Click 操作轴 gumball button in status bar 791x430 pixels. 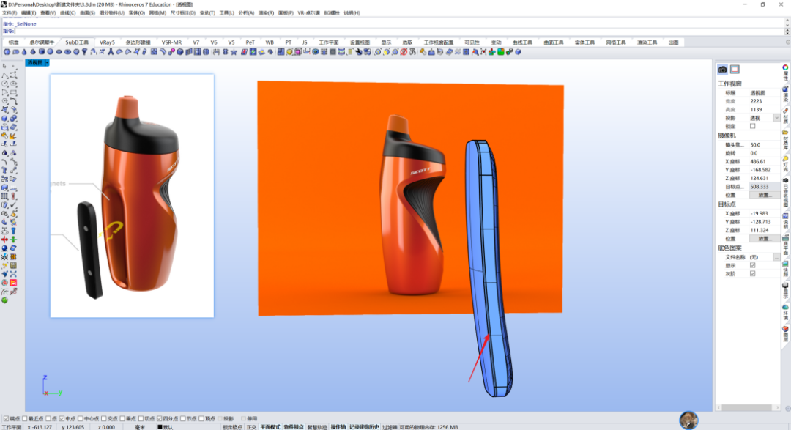(x=338, y=427)
